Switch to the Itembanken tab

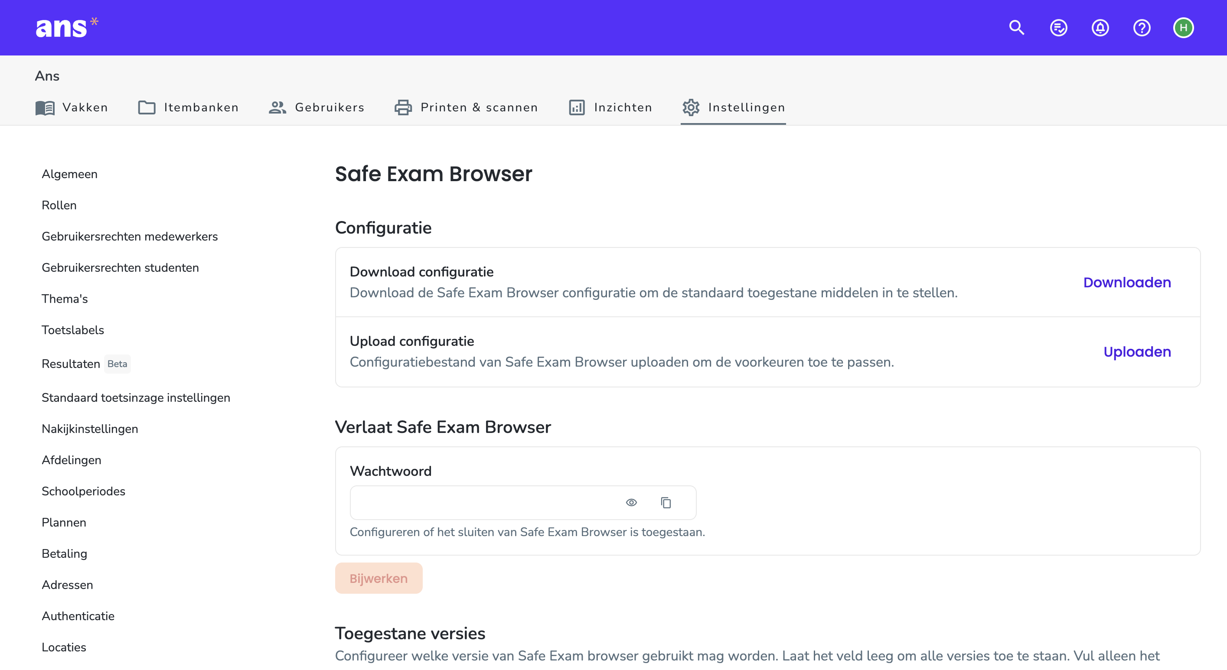[189, 107]
